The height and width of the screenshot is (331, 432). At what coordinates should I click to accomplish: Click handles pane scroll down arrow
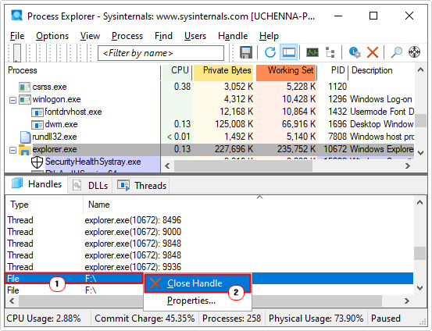(x=420, y=288)
